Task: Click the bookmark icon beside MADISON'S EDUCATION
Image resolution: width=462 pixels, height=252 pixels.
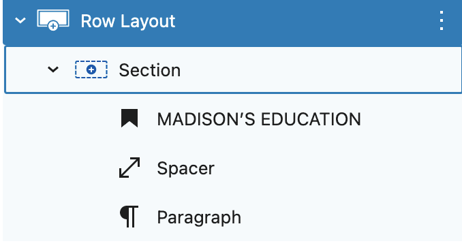Action: (129, 119)
